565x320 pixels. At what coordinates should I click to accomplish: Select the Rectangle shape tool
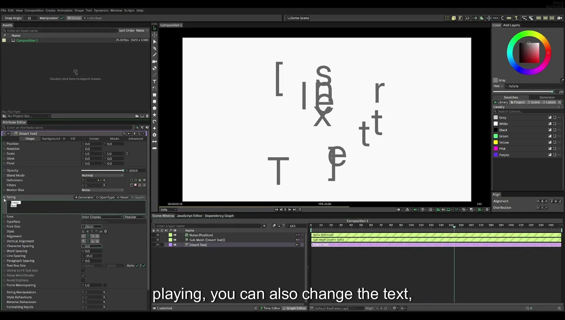154,95
